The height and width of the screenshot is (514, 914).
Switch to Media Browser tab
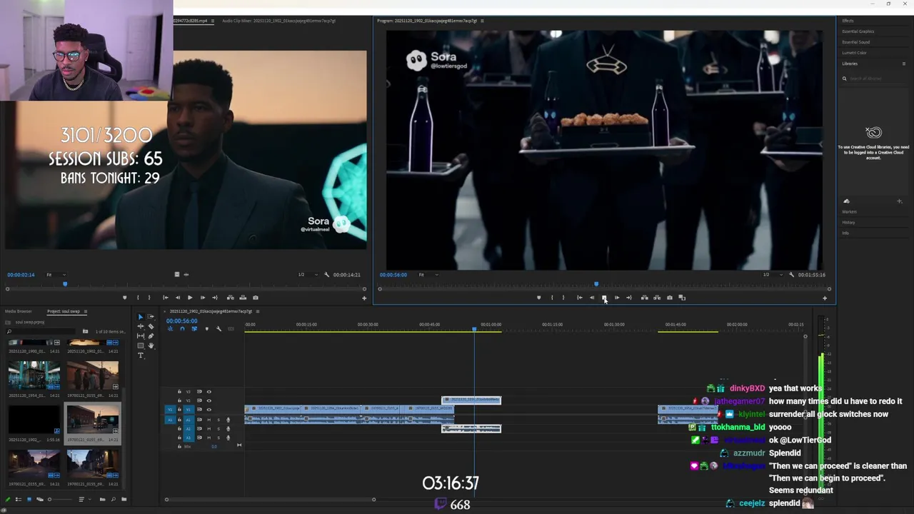(x=19, y=311)
